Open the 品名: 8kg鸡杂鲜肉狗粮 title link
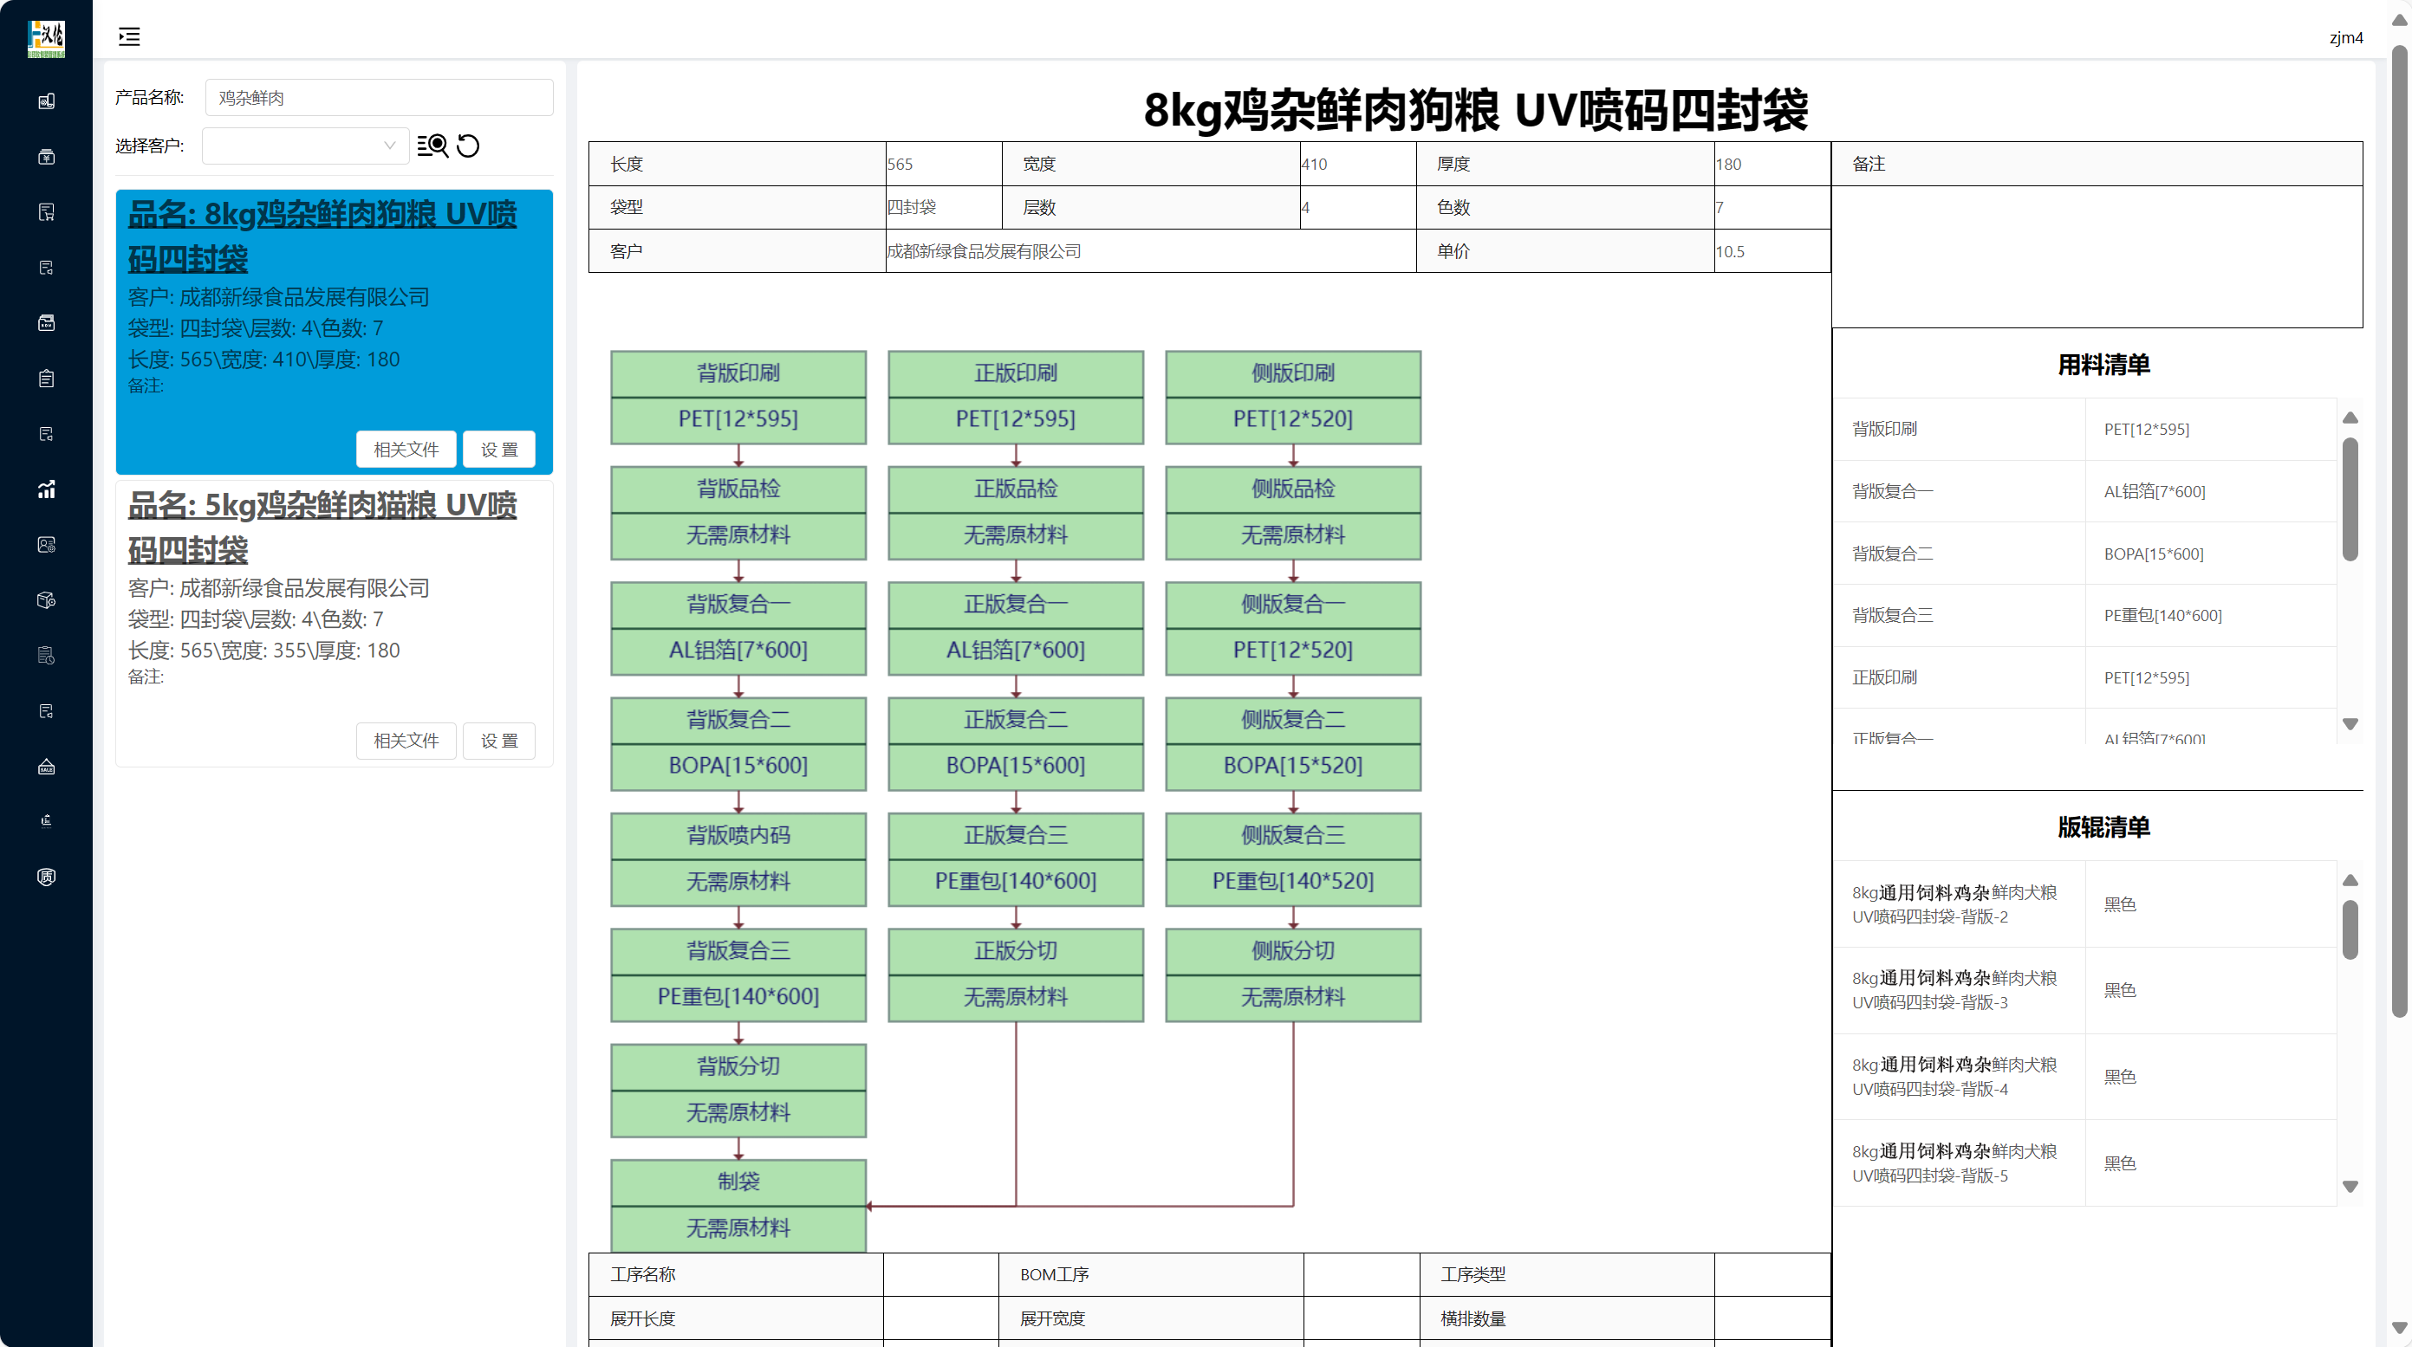 tap(322, 236)
